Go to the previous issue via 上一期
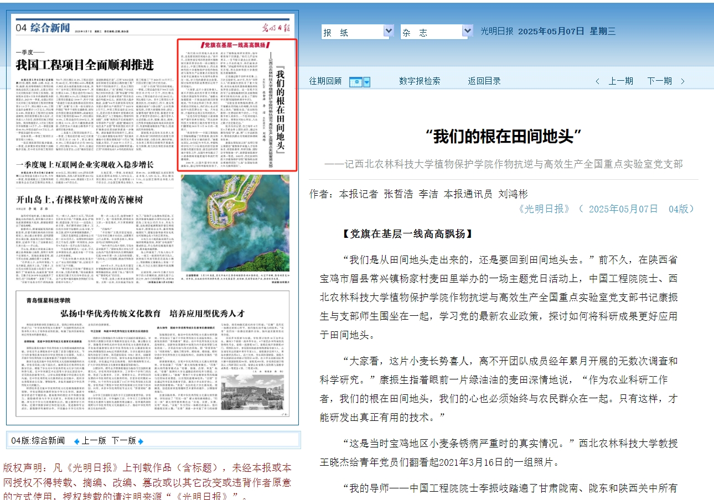This screenshot has width=714, height=500. [x=621, y=81]
